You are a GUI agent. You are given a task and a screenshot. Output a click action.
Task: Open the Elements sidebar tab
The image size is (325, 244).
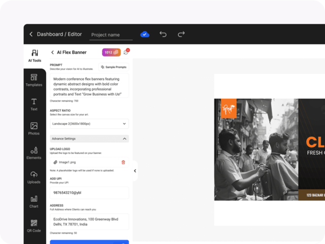pyautogui.click(x=34, y=153)
